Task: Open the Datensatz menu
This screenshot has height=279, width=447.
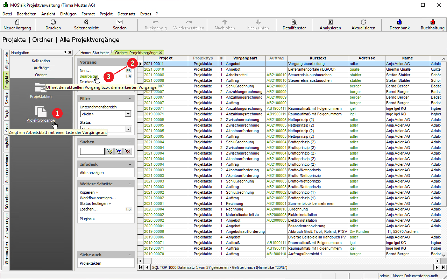Action: pyautogui.click(x=126, y=14)
